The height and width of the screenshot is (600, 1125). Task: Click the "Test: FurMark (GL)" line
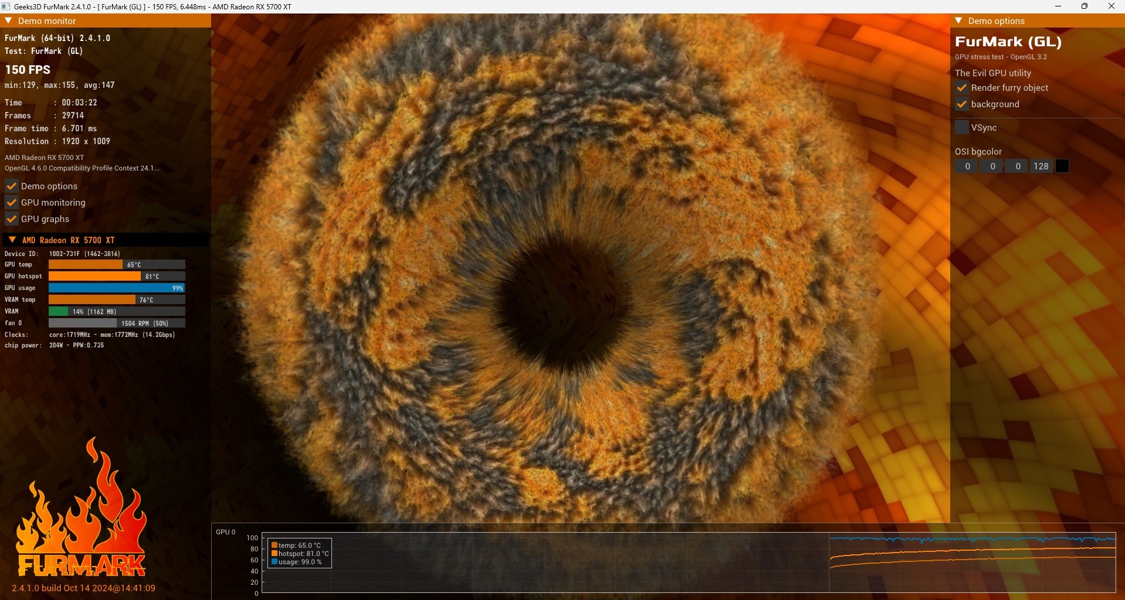(44, 51)
